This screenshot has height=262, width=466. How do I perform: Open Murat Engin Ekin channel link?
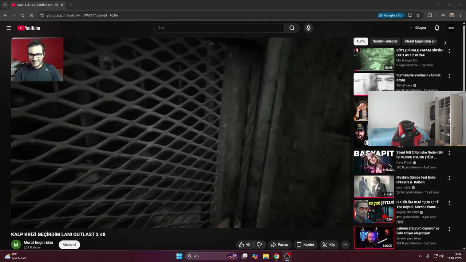(x=38, y=242)
